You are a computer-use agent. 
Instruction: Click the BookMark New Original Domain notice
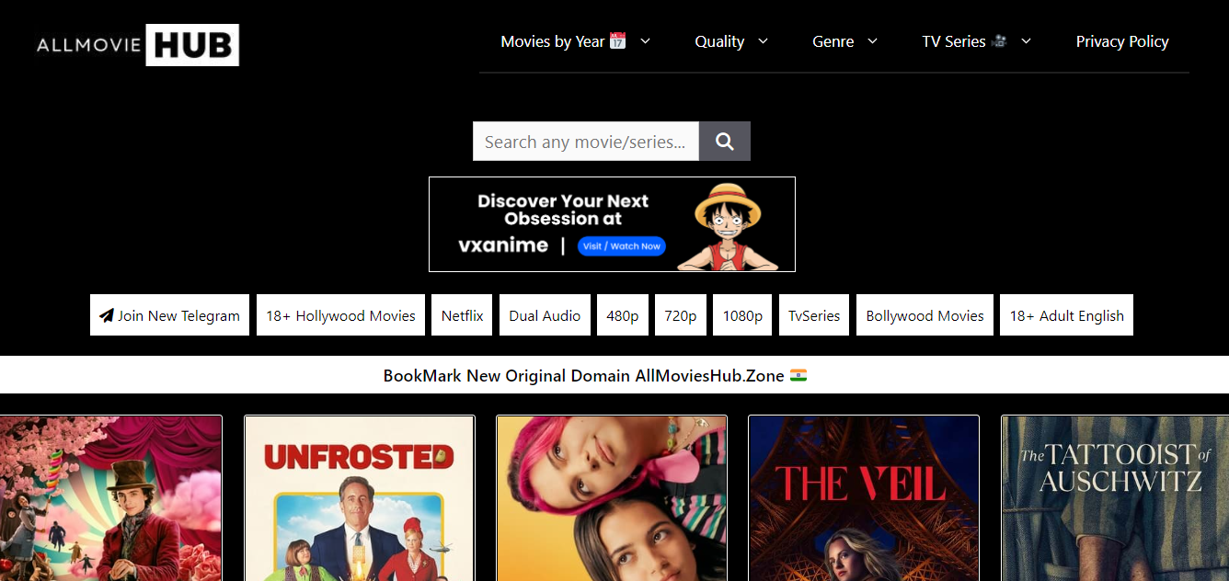[x=595, y=375]
